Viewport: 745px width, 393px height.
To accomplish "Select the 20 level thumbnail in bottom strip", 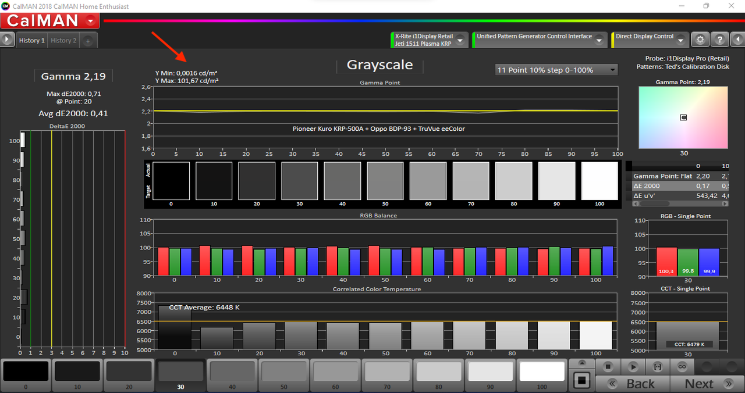I will click(x=129, y=375).
